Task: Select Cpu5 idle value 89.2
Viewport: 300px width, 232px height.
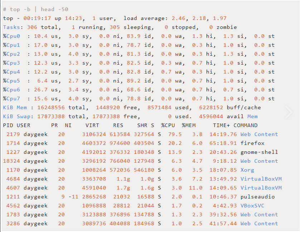Action: pos(134,81)
